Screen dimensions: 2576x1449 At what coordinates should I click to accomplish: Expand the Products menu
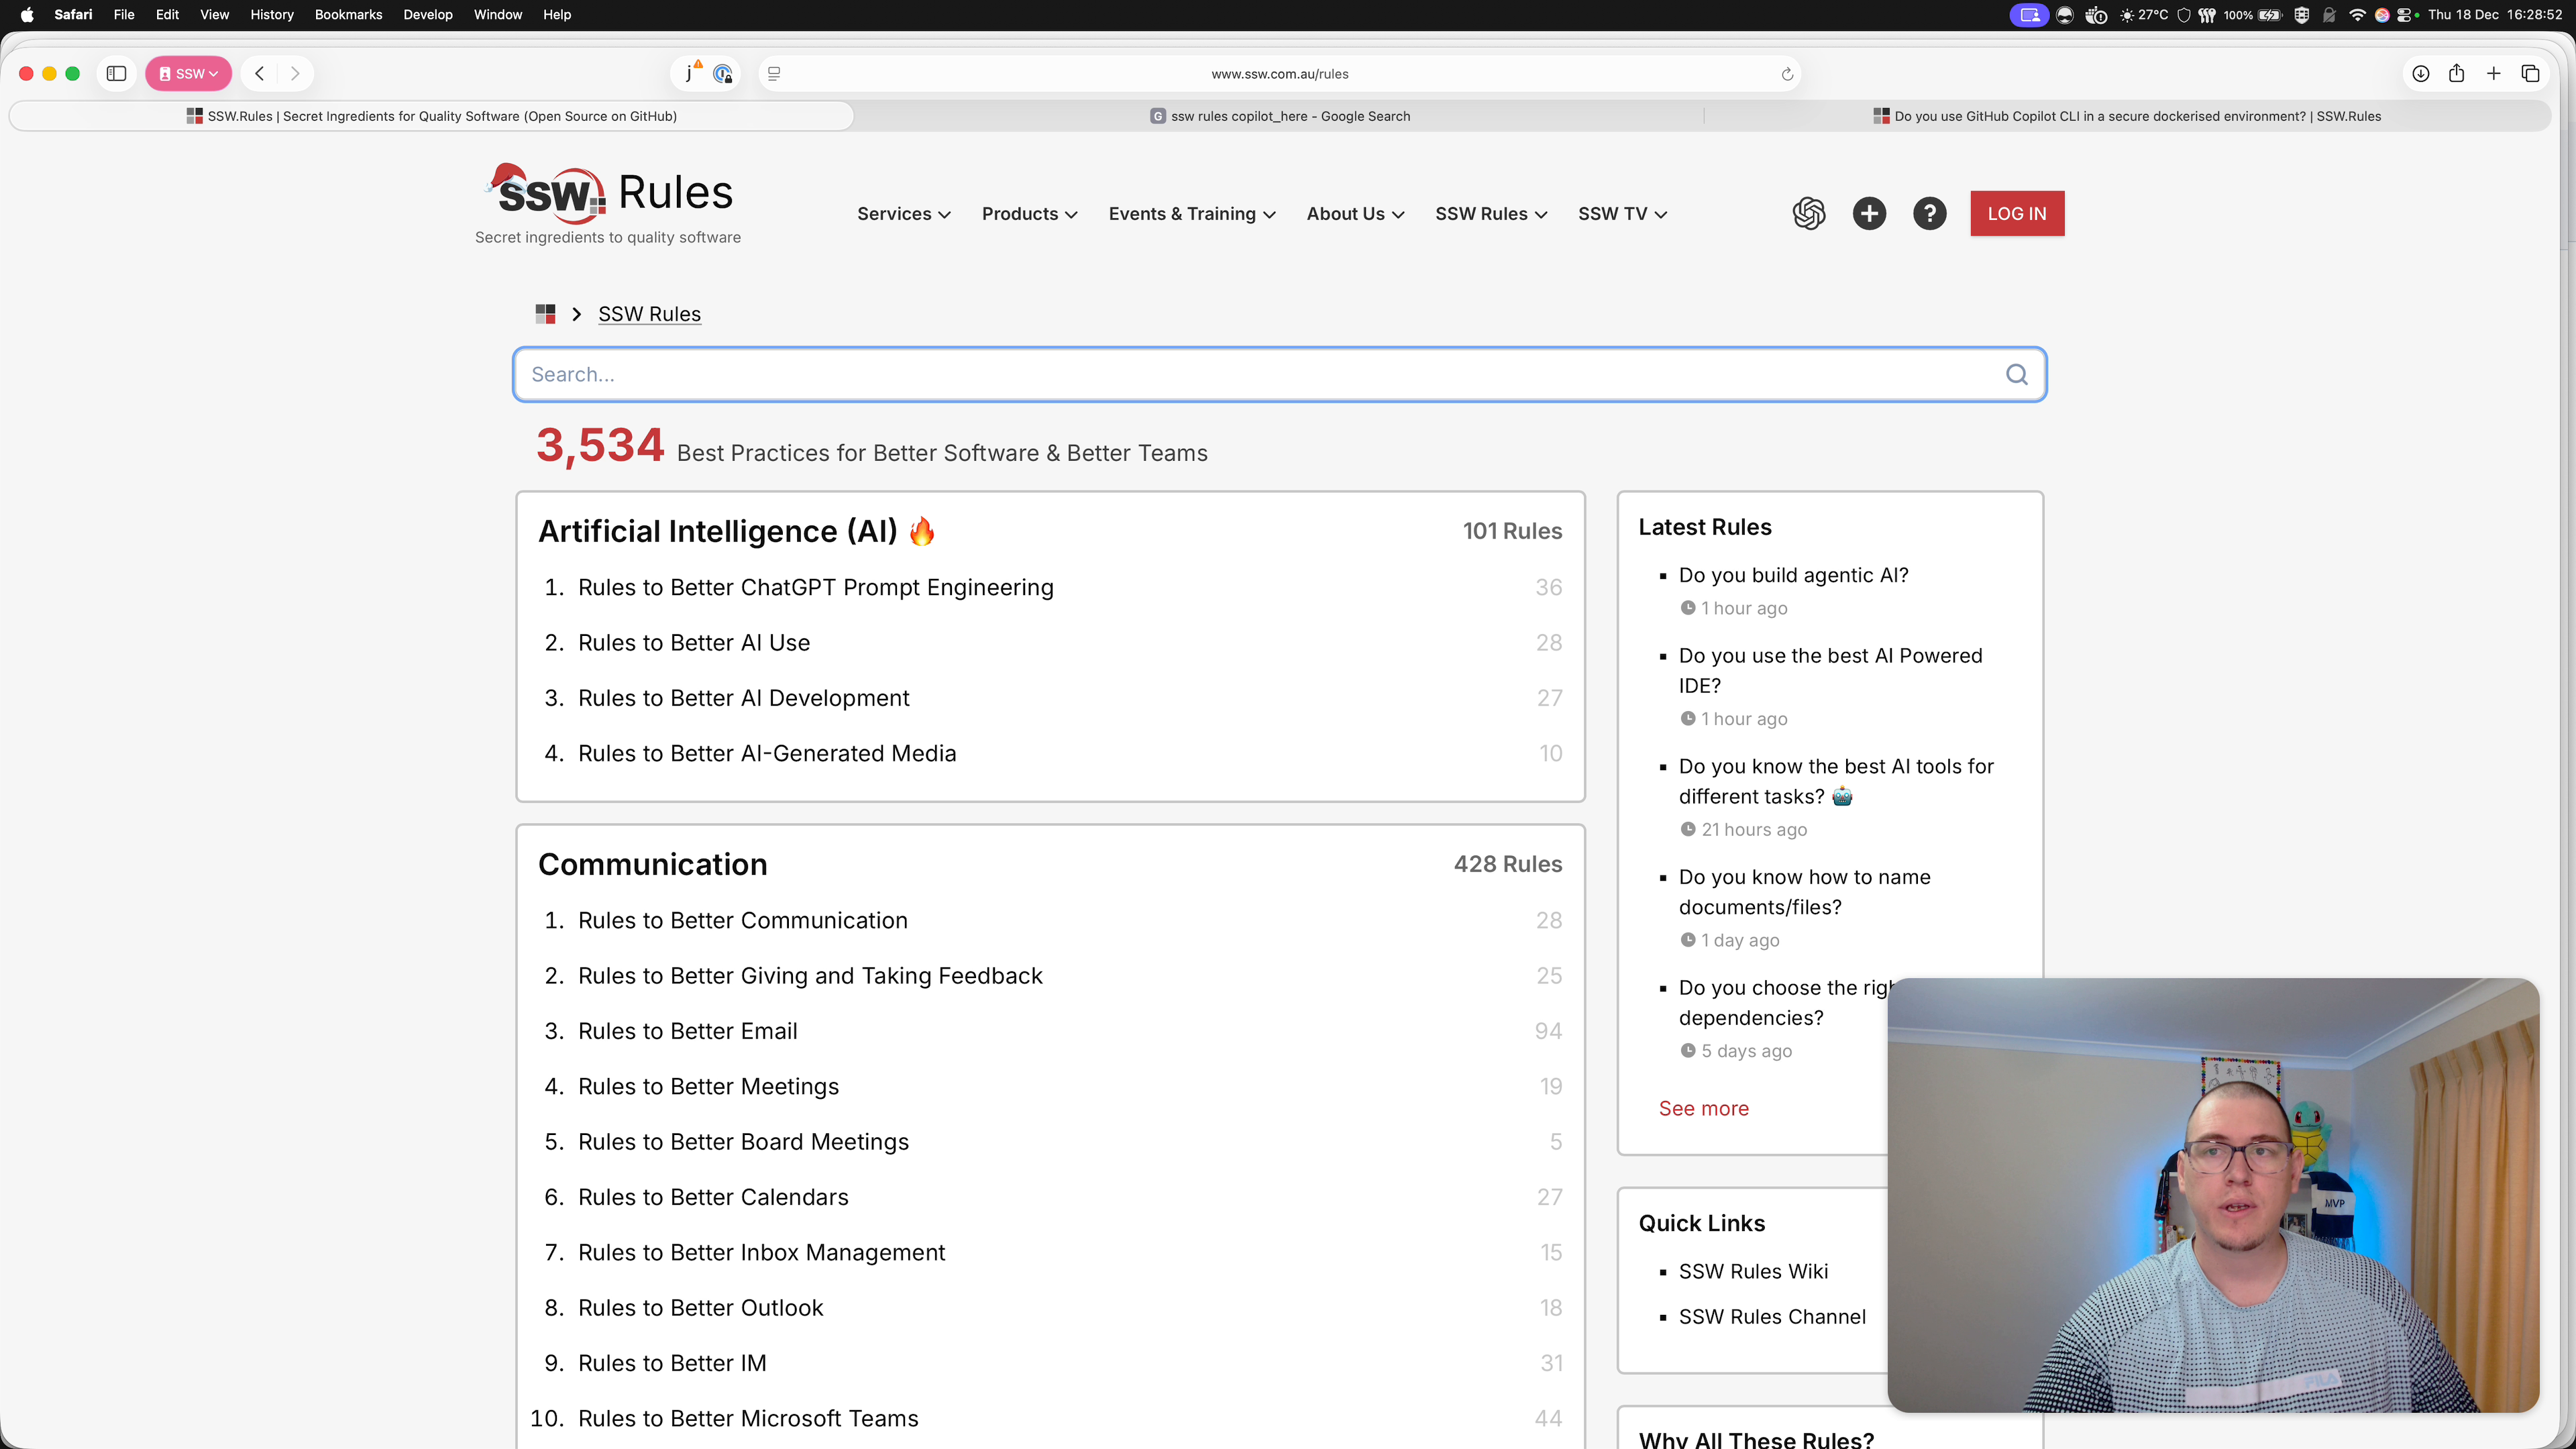[1029, 214]
